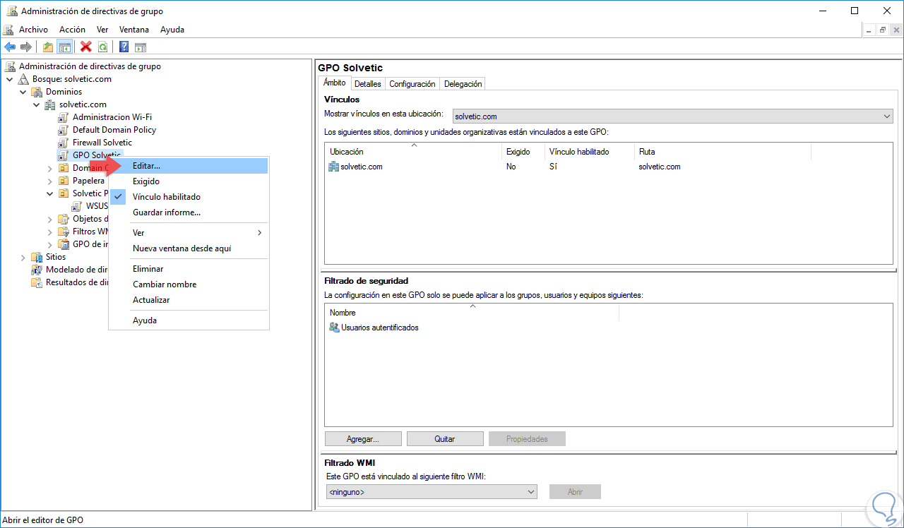Sort by the Nombre column header
Image resolution: width=904 pixels, height=528 pixels.
(472, 313)
